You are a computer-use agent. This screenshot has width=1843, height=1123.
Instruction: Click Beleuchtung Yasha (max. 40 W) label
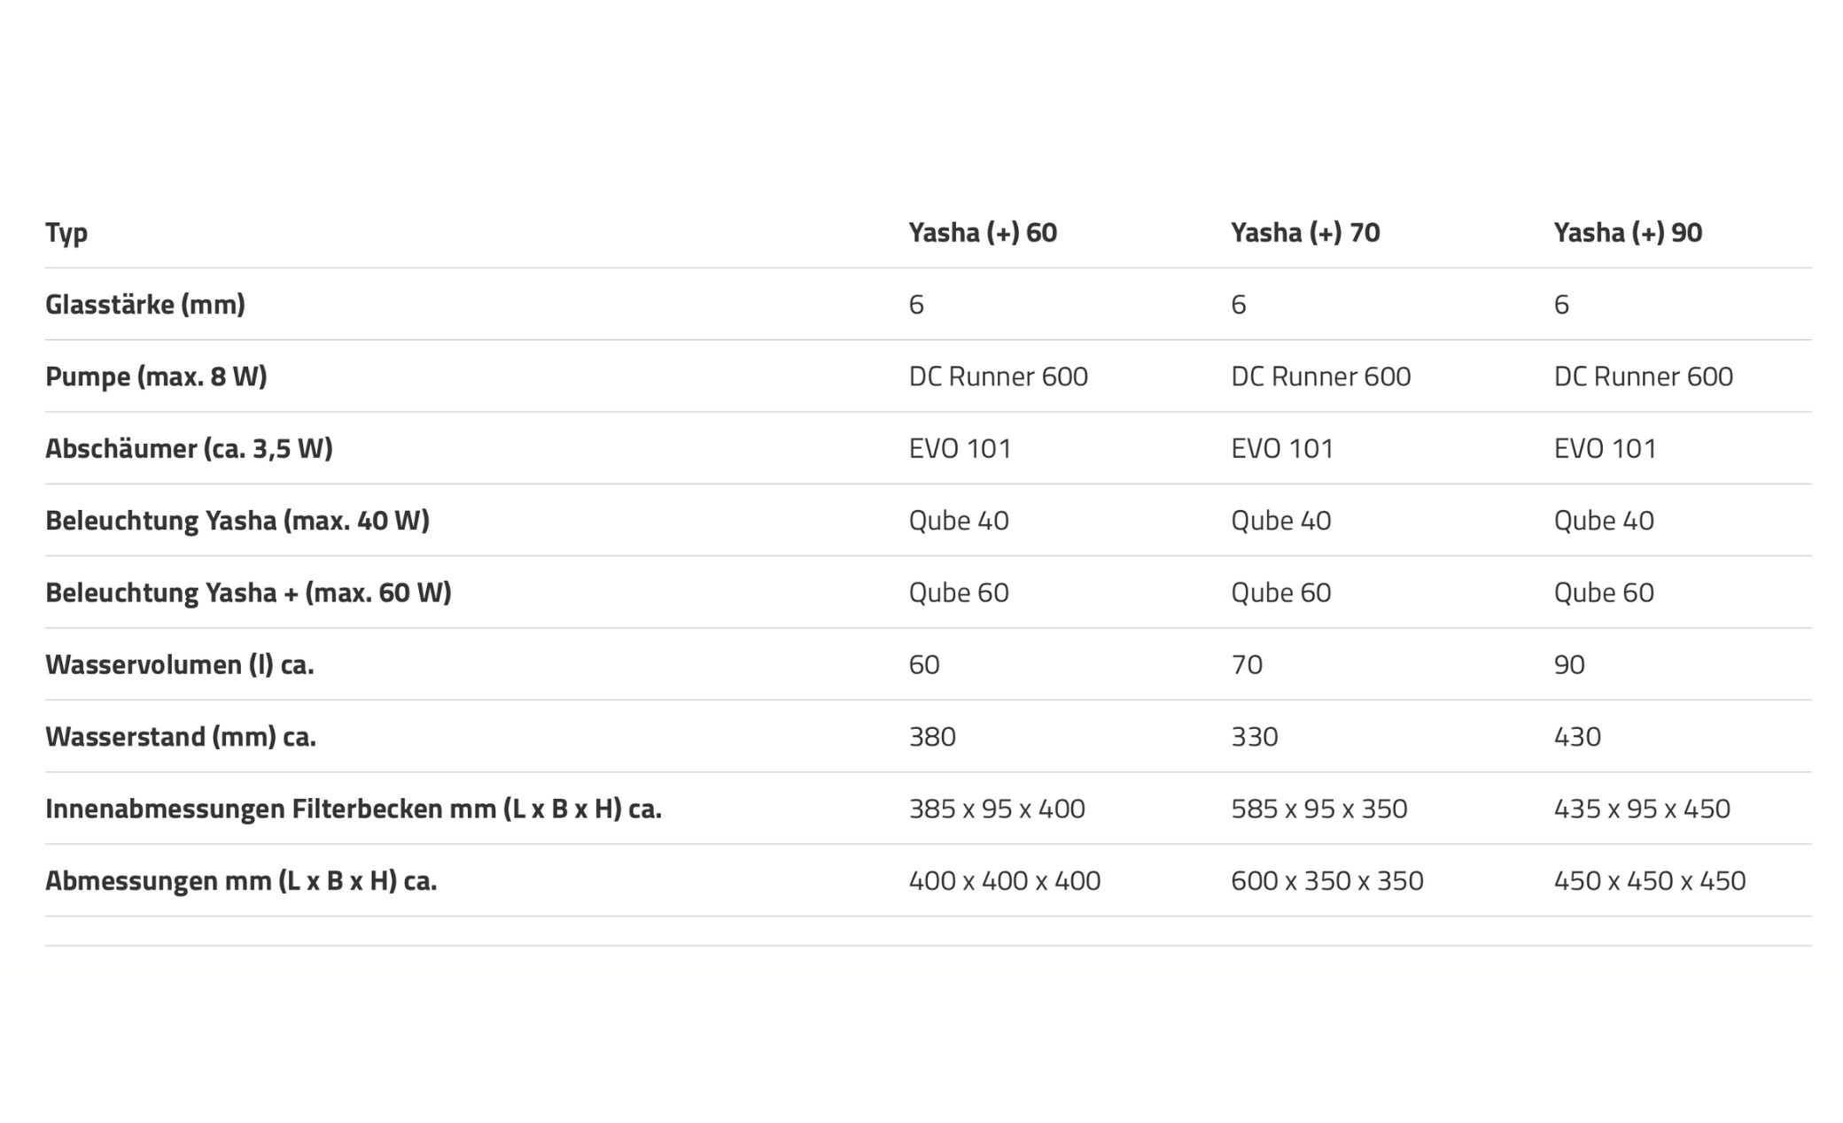237,521
